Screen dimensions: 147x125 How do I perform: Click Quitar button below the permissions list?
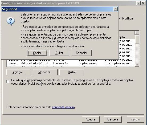click(72, 72)
